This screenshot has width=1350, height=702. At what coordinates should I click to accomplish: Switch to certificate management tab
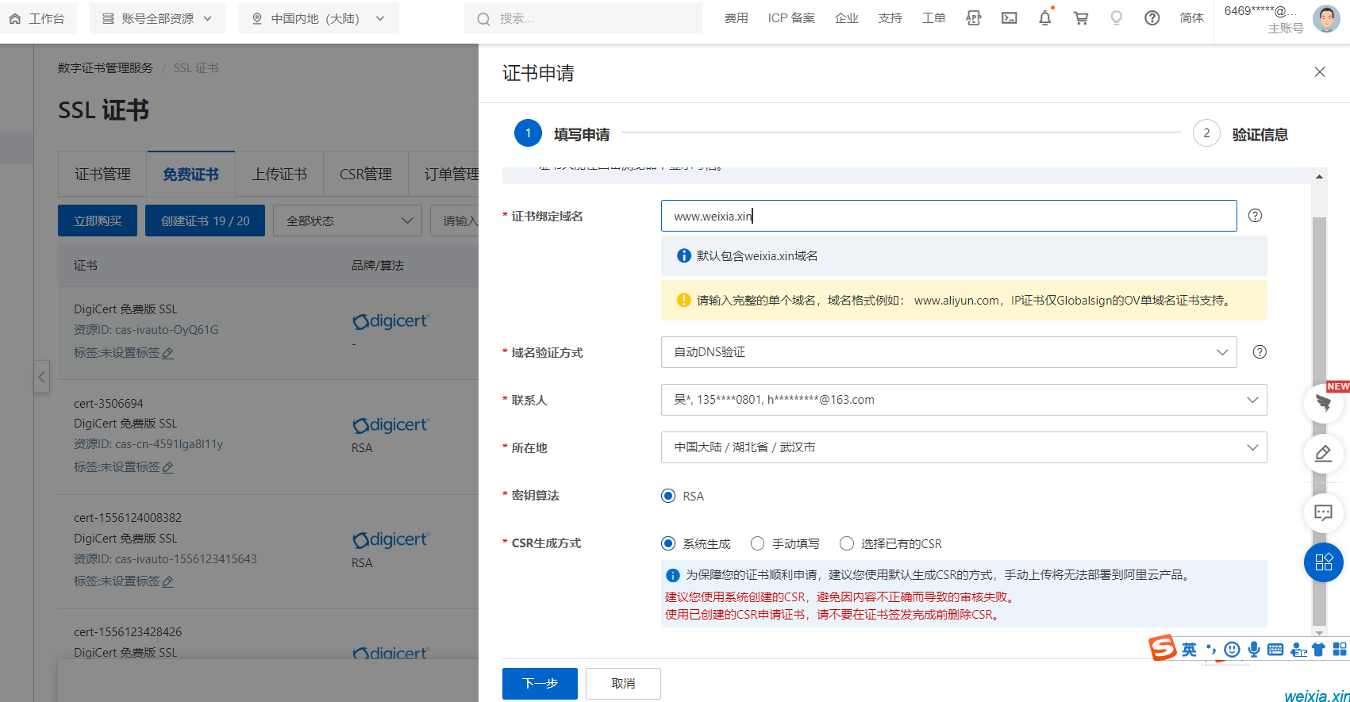(x=102, y=175)
